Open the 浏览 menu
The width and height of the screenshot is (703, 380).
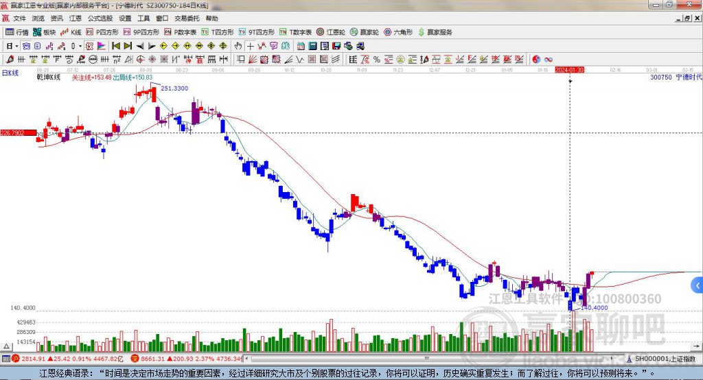38,19
